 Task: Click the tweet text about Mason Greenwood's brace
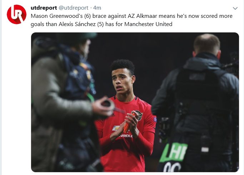[131, 20]
